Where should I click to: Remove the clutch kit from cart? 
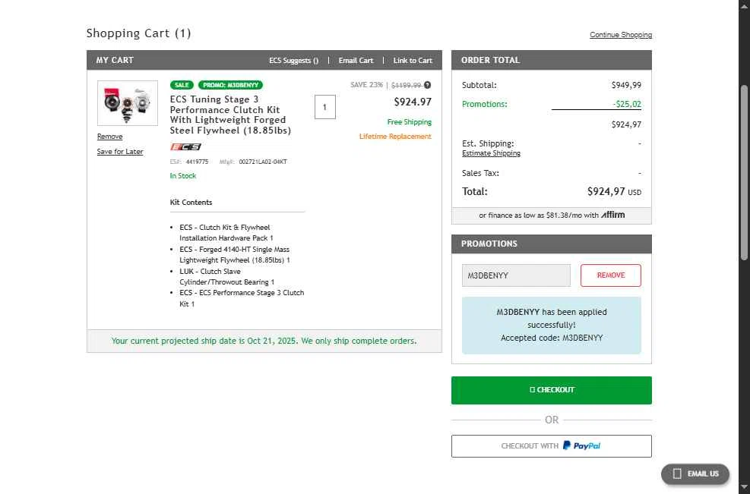click(109, 137)
